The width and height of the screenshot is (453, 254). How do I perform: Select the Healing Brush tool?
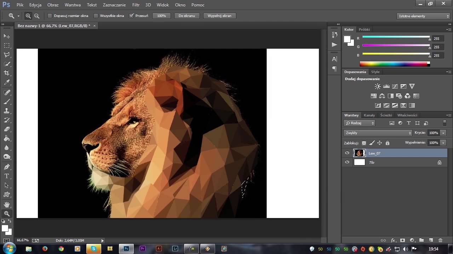coord(7,92)
